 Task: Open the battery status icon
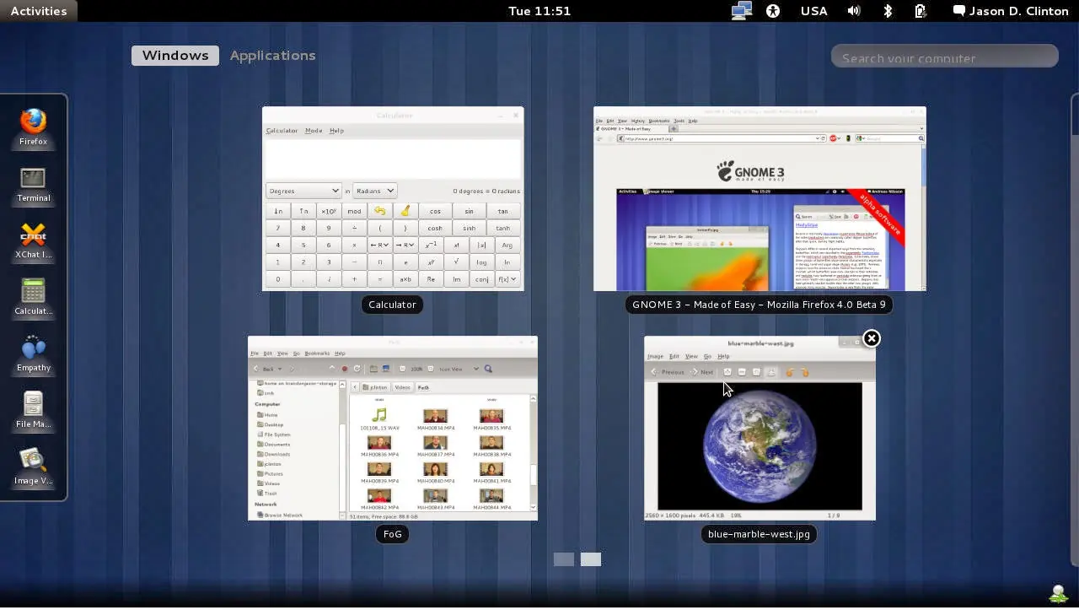pos(921,11)
